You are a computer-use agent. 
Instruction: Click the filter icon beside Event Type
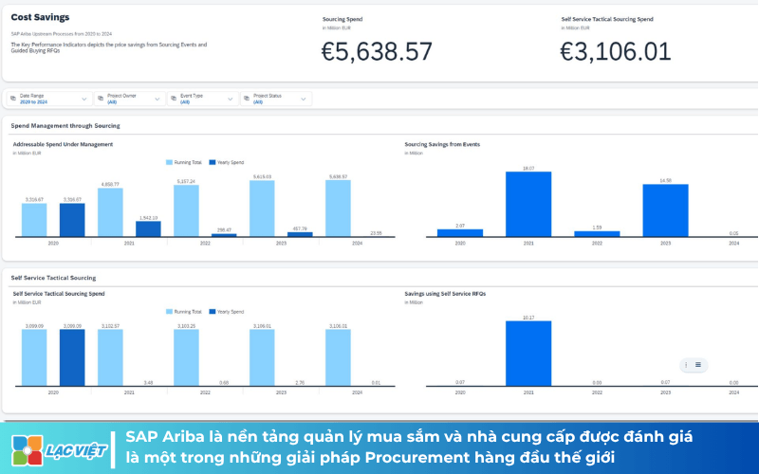coord(174,99)
